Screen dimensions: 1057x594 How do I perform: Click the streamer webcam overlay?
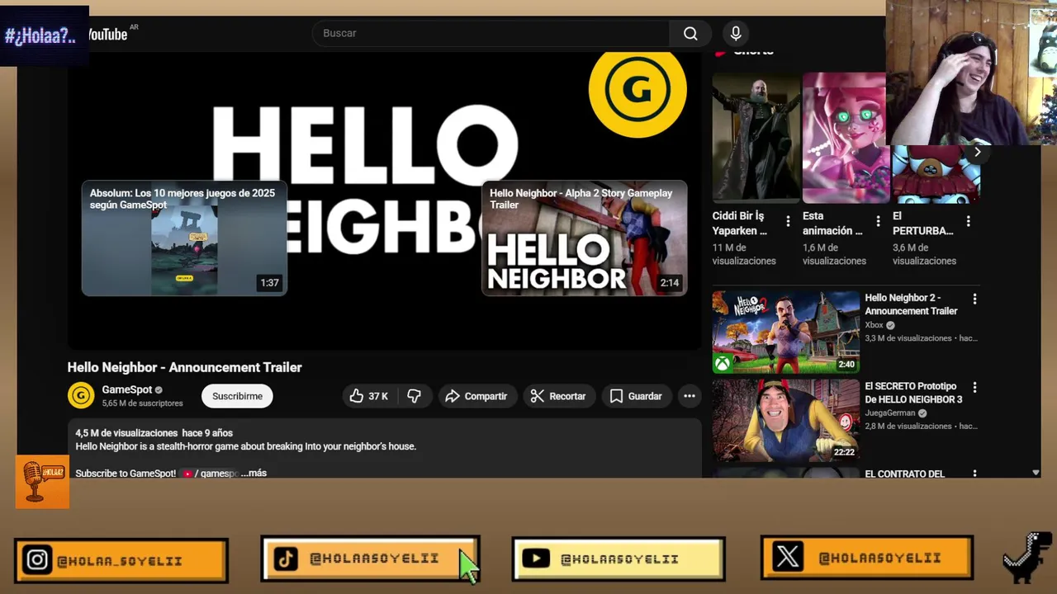tap(971, 73)
